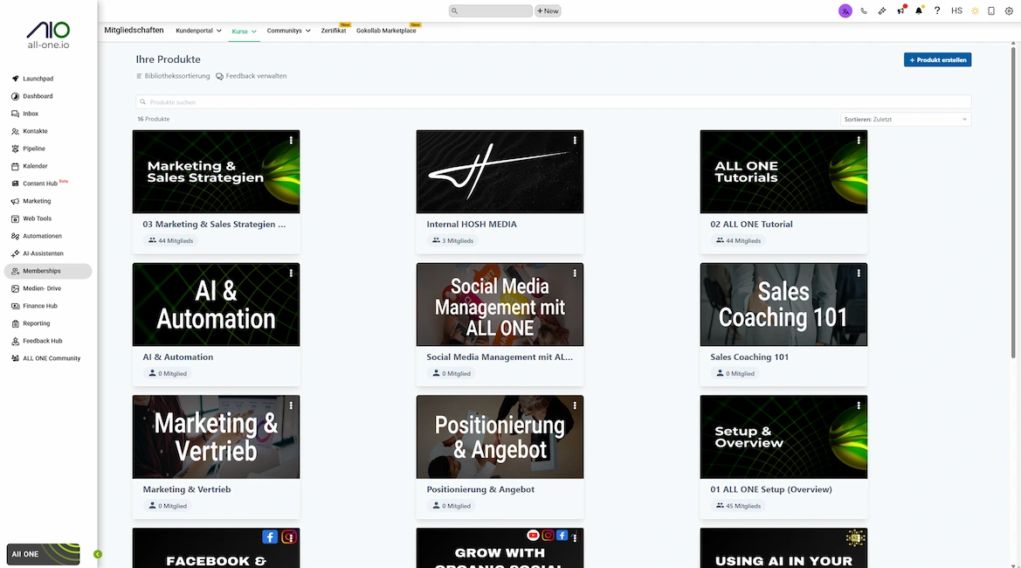Viewport: 1021px width, 568px height.
Task: Open Bibliothekssortierung link
Action: coord(173,76)
